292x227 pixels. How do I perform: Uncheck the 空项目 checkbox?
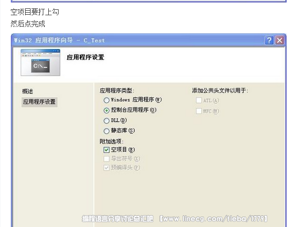tap(106, 150)
